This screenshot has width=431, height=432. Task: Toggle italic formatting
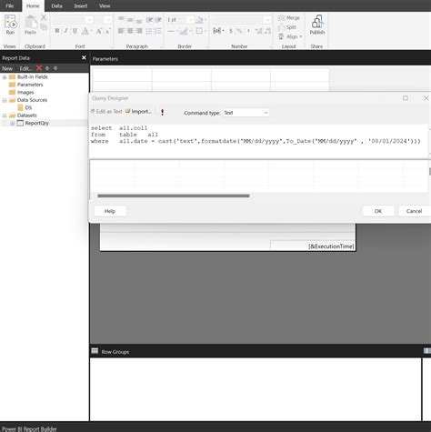[x=65, y=31]
